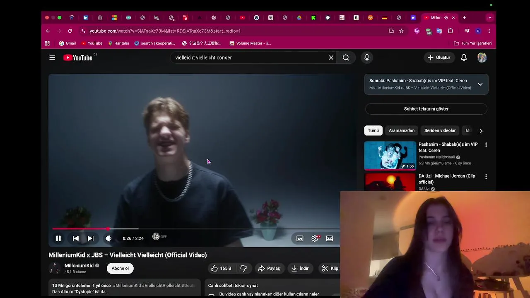The height and width of the screenshot is (298, 530).
Task: Switch to the LinkedIn tab
Action: click(86, 18)
